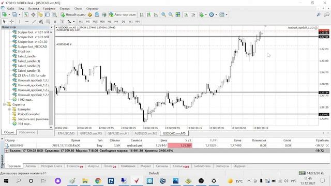Expand the Examples folder
This screenshot has width=331, height=186.
[9, 109]
